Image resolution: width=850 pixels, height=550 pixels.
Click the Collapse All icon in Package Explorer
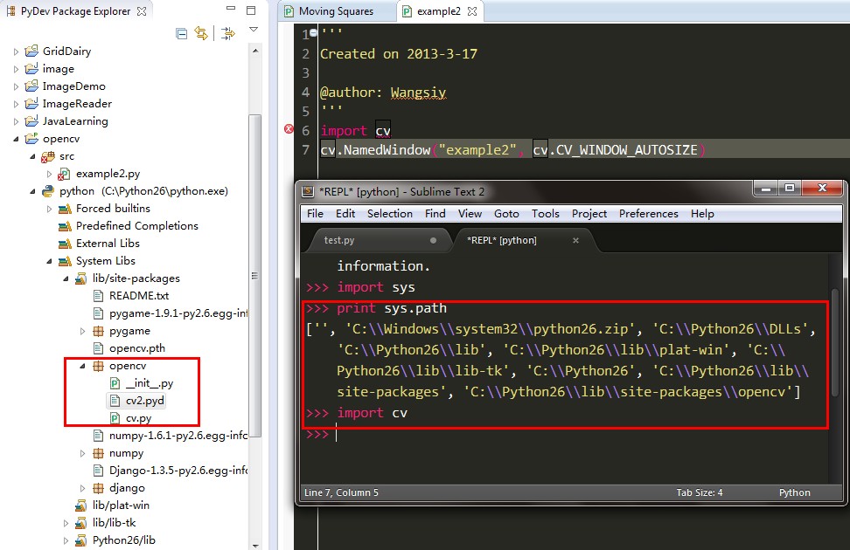point(182,33)
